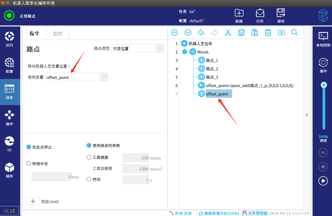Click the scissors cut icon in toolbar
This screenshot has height=216, width=332.
click(x=228, y=33)
